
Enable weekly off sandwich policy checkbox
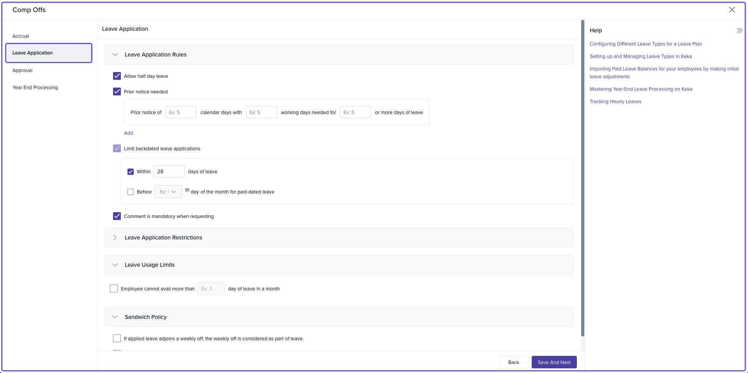tap(117, 338)
